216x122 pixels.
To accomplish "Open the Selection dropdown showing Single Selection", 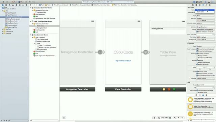I will click(x=206, y=27).
